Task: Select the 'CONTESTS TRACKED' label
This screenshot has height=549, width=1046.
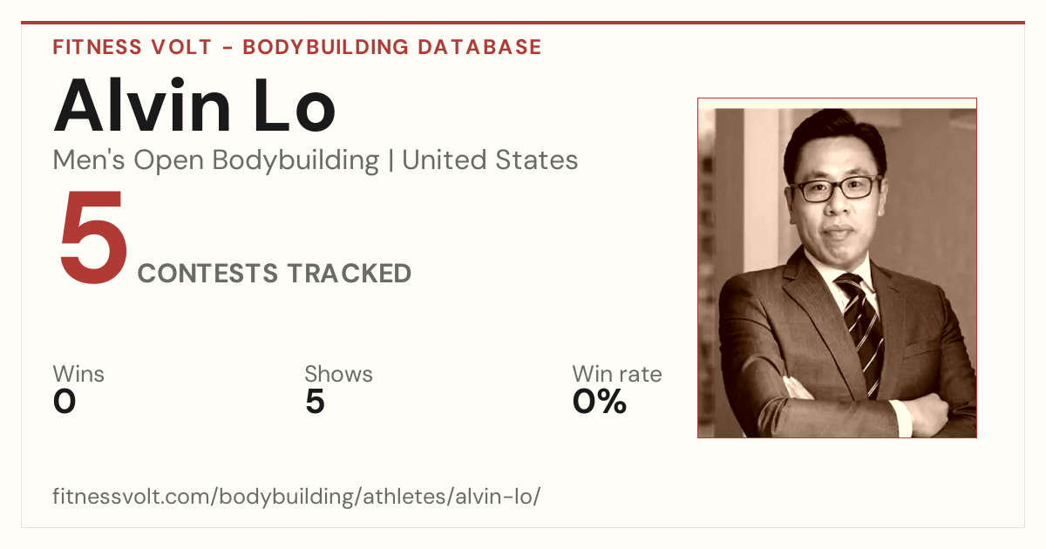Action: pyautogui.click(x=275, y=274)
